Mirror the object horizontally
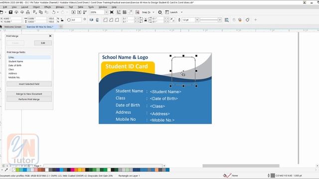Screen dimensions: 319x179 coord(91,20)
